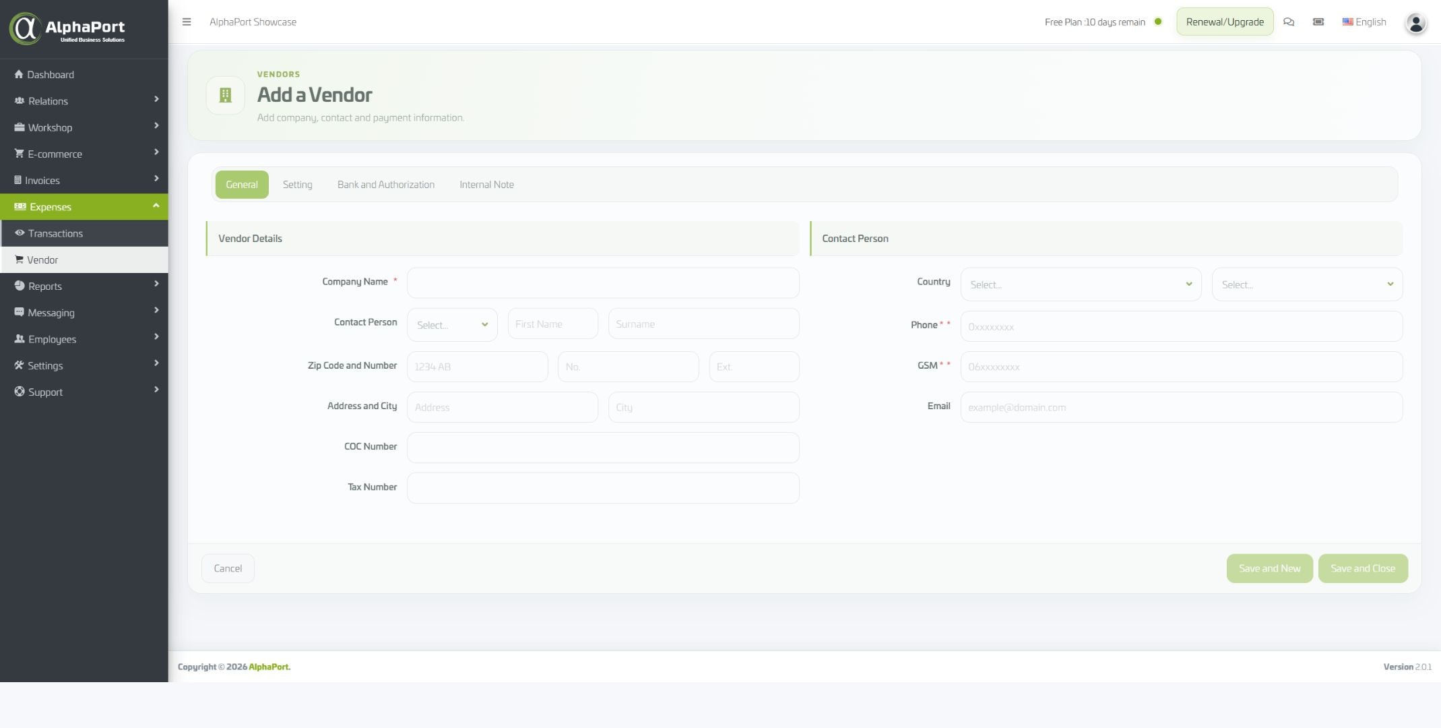The width and height of the screenshot is (1441, 728).
Task: Click the Email input field
Action: [x=1182, y=407]
